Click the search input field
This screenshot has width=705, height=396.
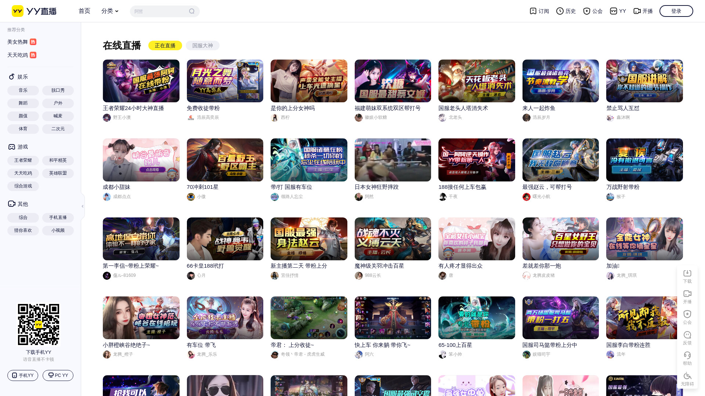pyautogui.click(x=160, y=11)
